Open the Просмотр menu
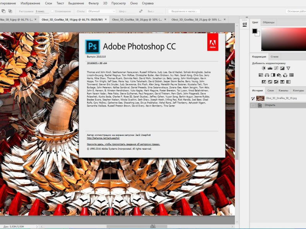Screen dimensions: 306x229 click(119, 3)
